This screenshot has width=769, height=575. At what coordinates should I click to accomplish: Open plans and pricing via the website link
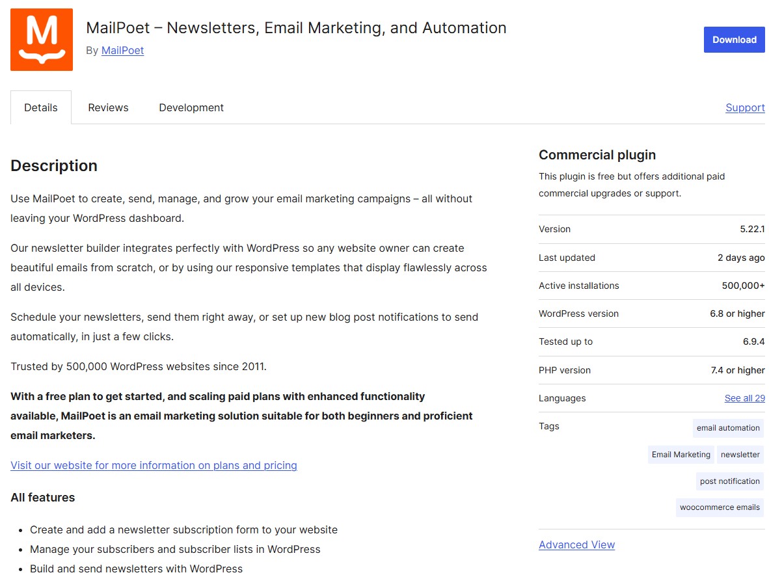pos(154,465)
